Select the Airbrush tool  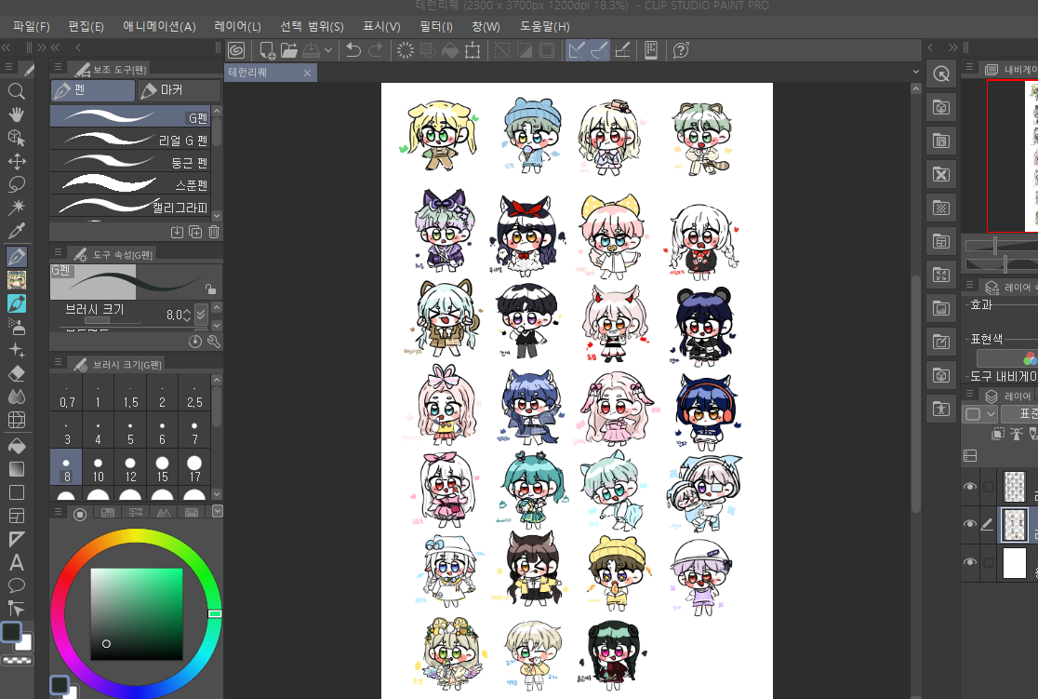[x=17, y=327]
